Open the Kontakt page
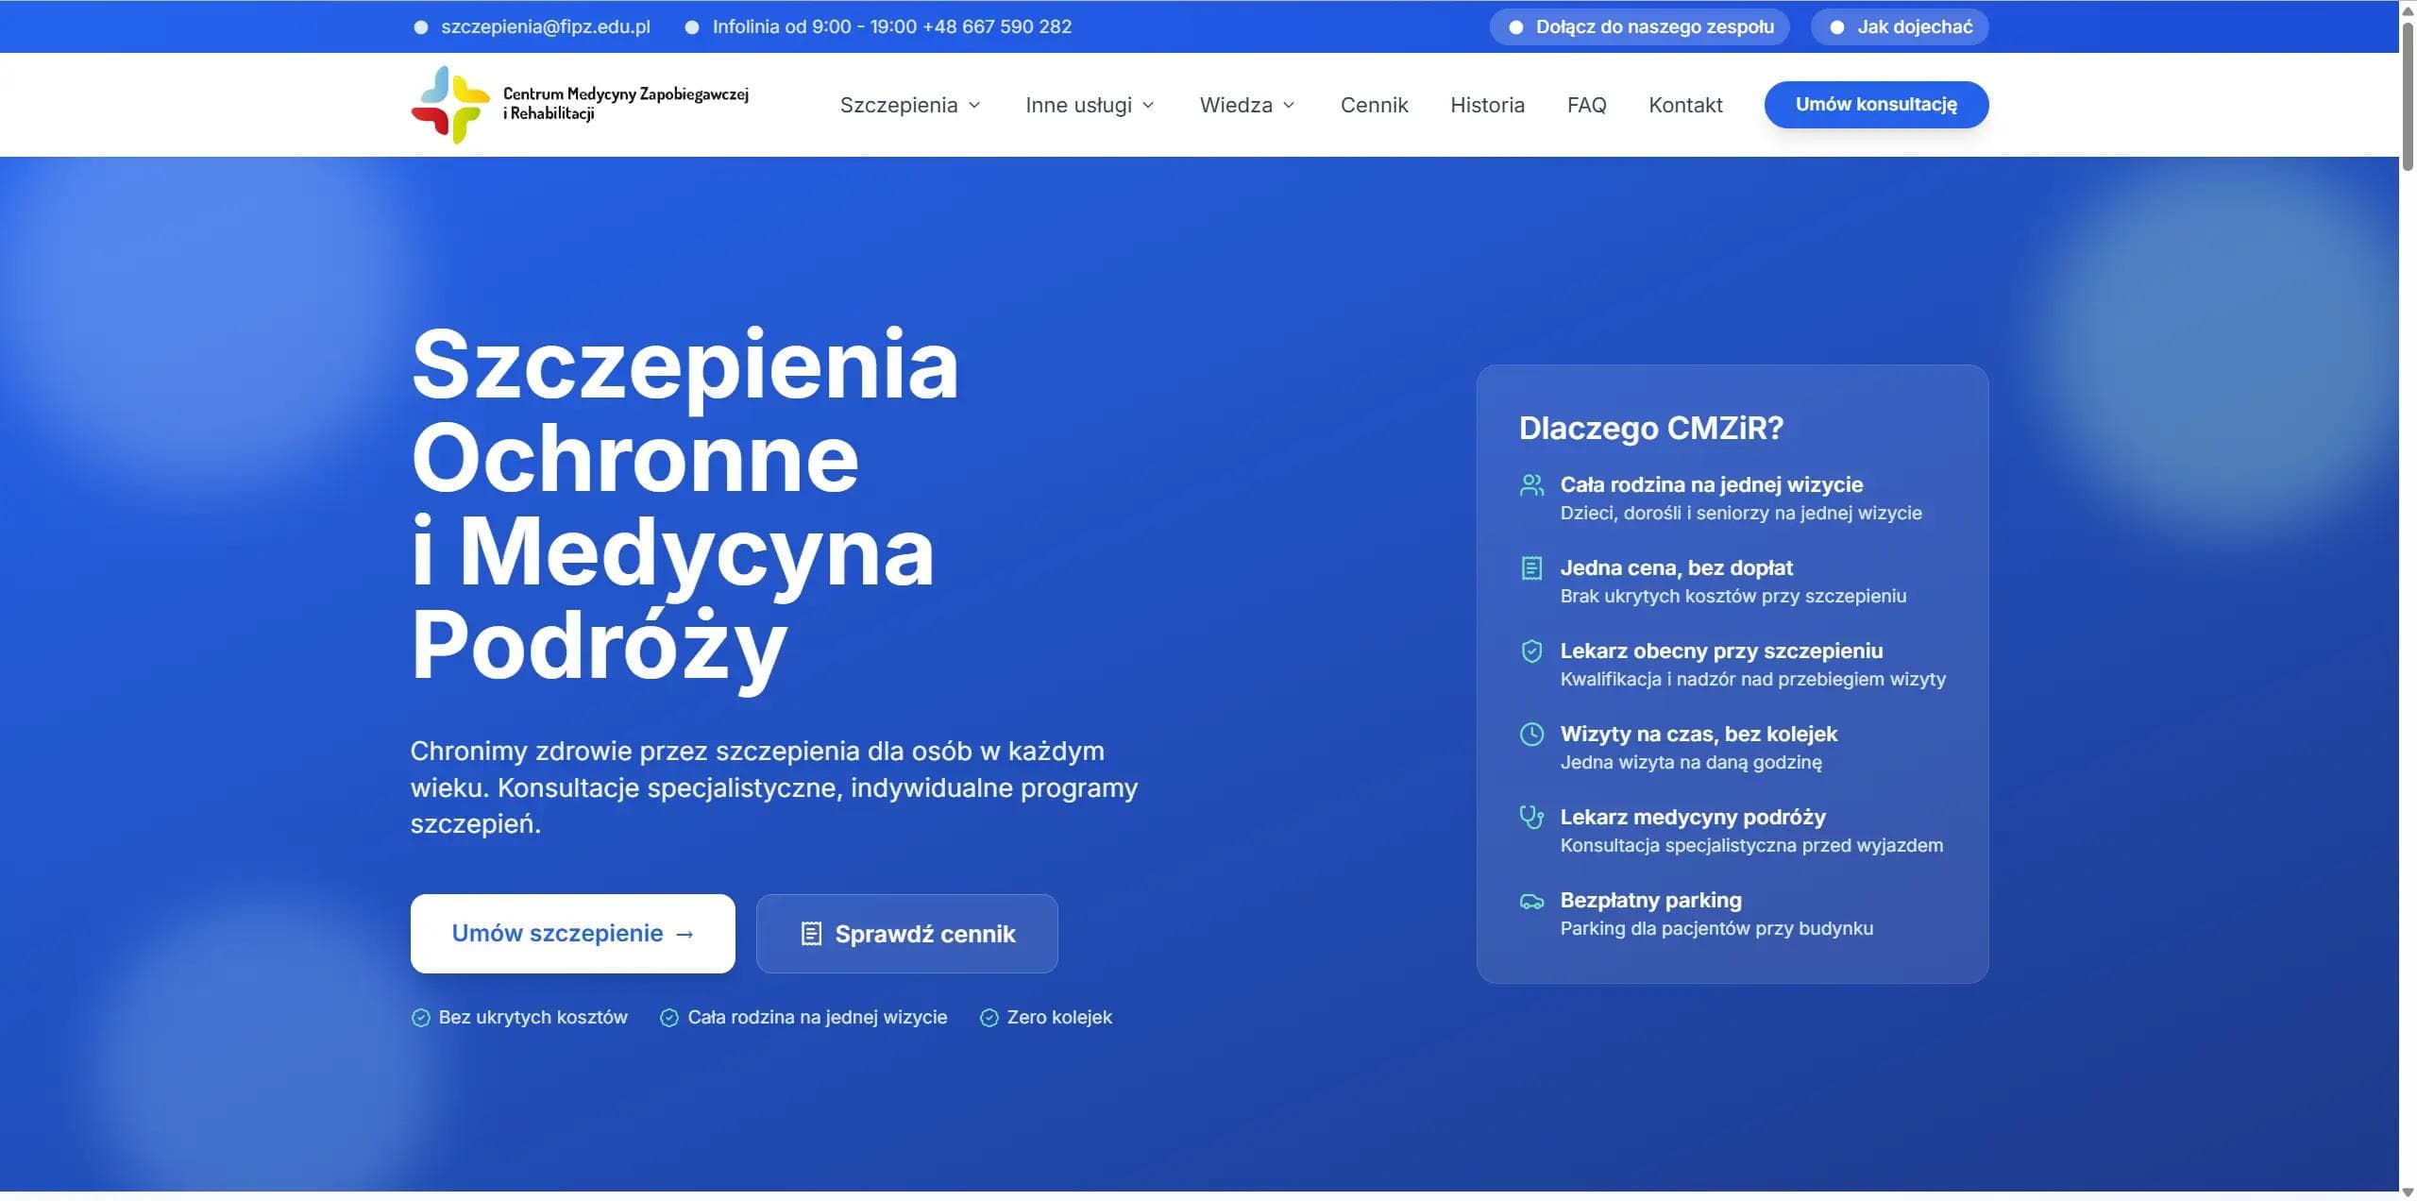 point(1685,105)
